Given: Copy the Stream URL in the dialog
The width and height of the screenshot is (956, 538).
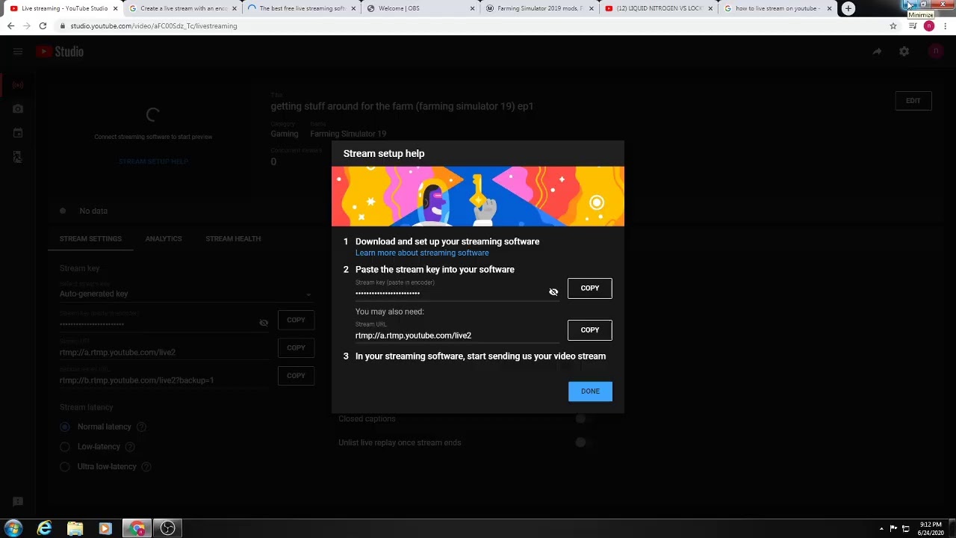Looking at the screenshot, I should 590,330.
